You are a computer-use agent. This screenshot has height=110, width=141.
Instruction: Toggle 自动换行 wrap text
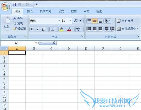(125, 21)
